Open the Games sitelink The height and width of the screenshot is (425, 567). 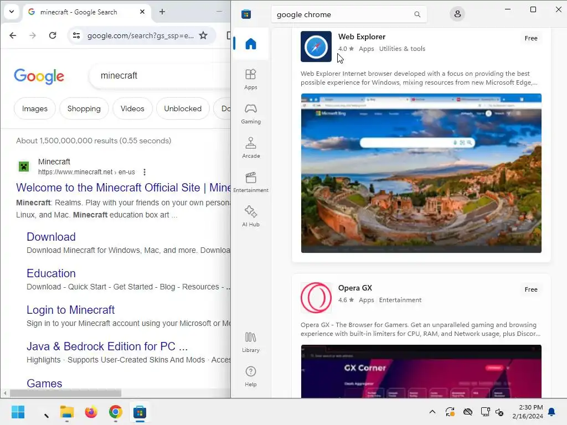click(44, 383)
